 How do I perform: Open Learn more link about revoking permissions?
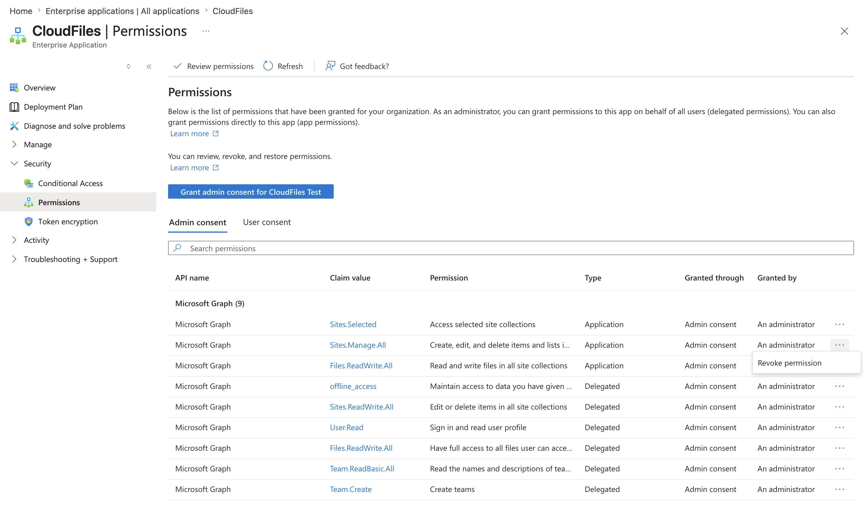[x=189, y=168]
